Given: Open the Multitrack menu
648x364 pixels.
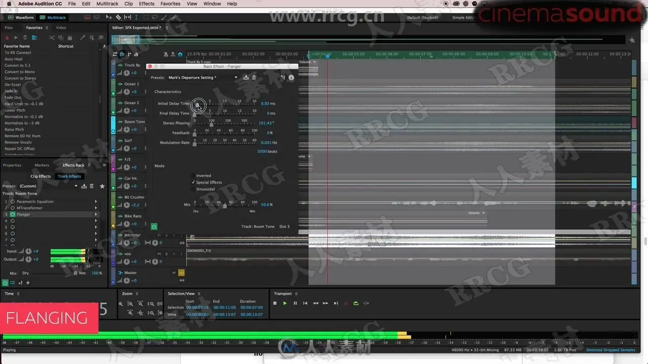Looking at the screenshot, I should (x=107, y=4).
